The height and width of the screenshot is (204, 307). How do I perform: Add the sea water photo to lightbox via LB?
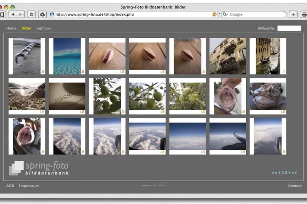pos(83,72)
